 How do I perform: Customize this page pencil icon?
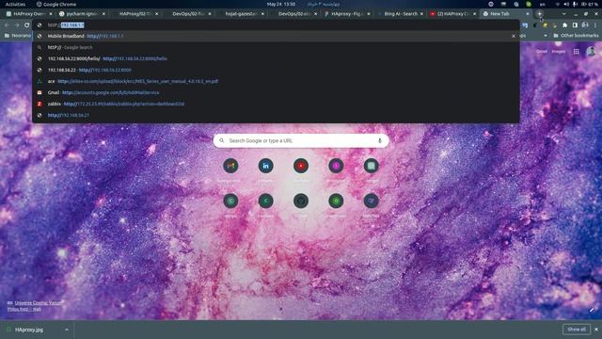(592, 310)
